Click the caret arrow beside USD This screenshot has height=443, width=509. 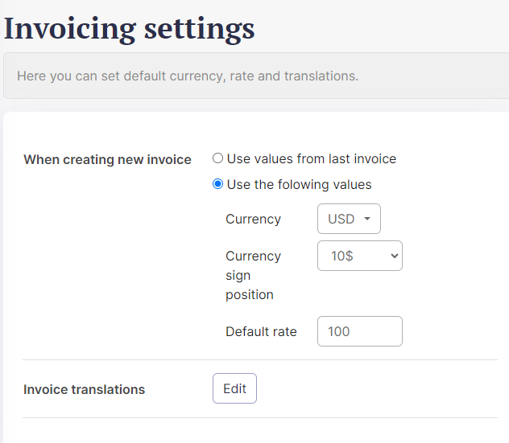coord(367,219)
